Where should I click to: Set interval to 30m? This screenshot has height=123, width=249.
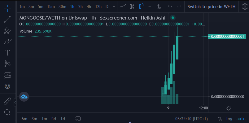point(62,7)
